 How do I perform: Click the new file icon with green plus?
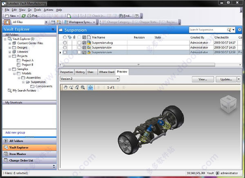click(x=69, y=16)
